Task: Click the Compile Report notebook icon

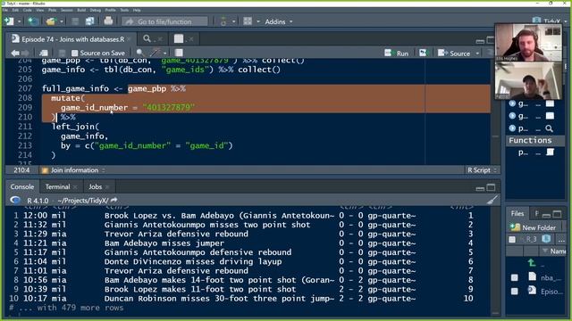Action: tap(179, 53)
